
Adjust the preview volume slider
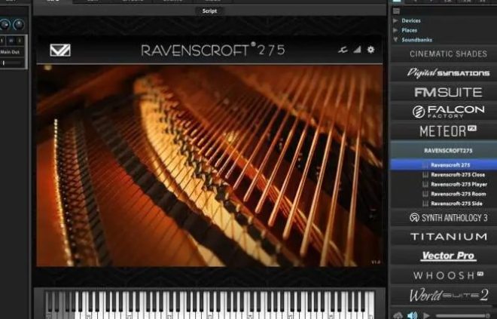click(x=463, y=315)
